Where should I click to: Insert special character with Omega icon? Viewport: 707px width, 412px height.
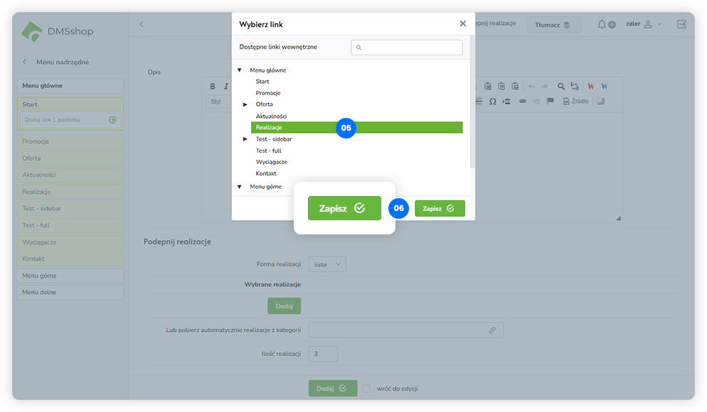(x=493, y=102)
